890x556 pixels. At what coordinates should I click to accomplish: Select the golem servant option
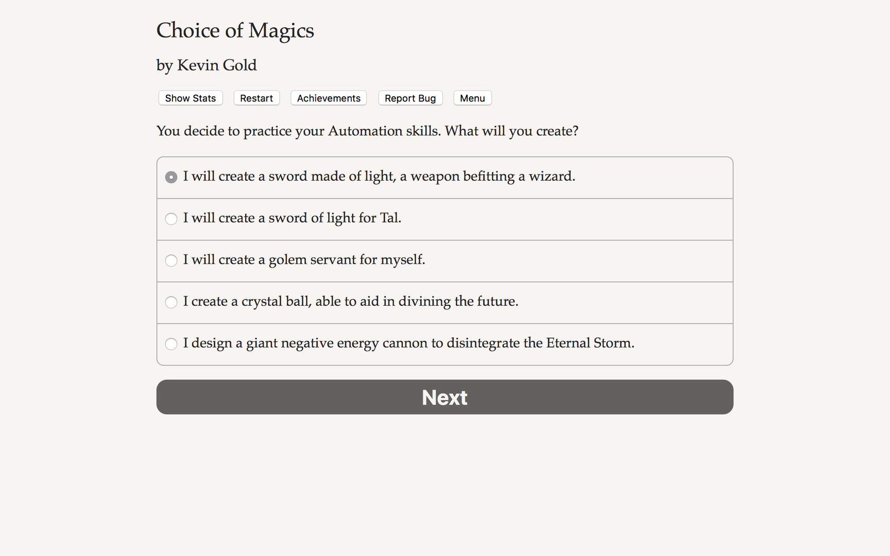click(x=304, y=260)
